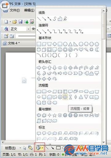111x158 pixels.
Task: Click the horizontal scrollbar left arrow
Action: [3, 142]
